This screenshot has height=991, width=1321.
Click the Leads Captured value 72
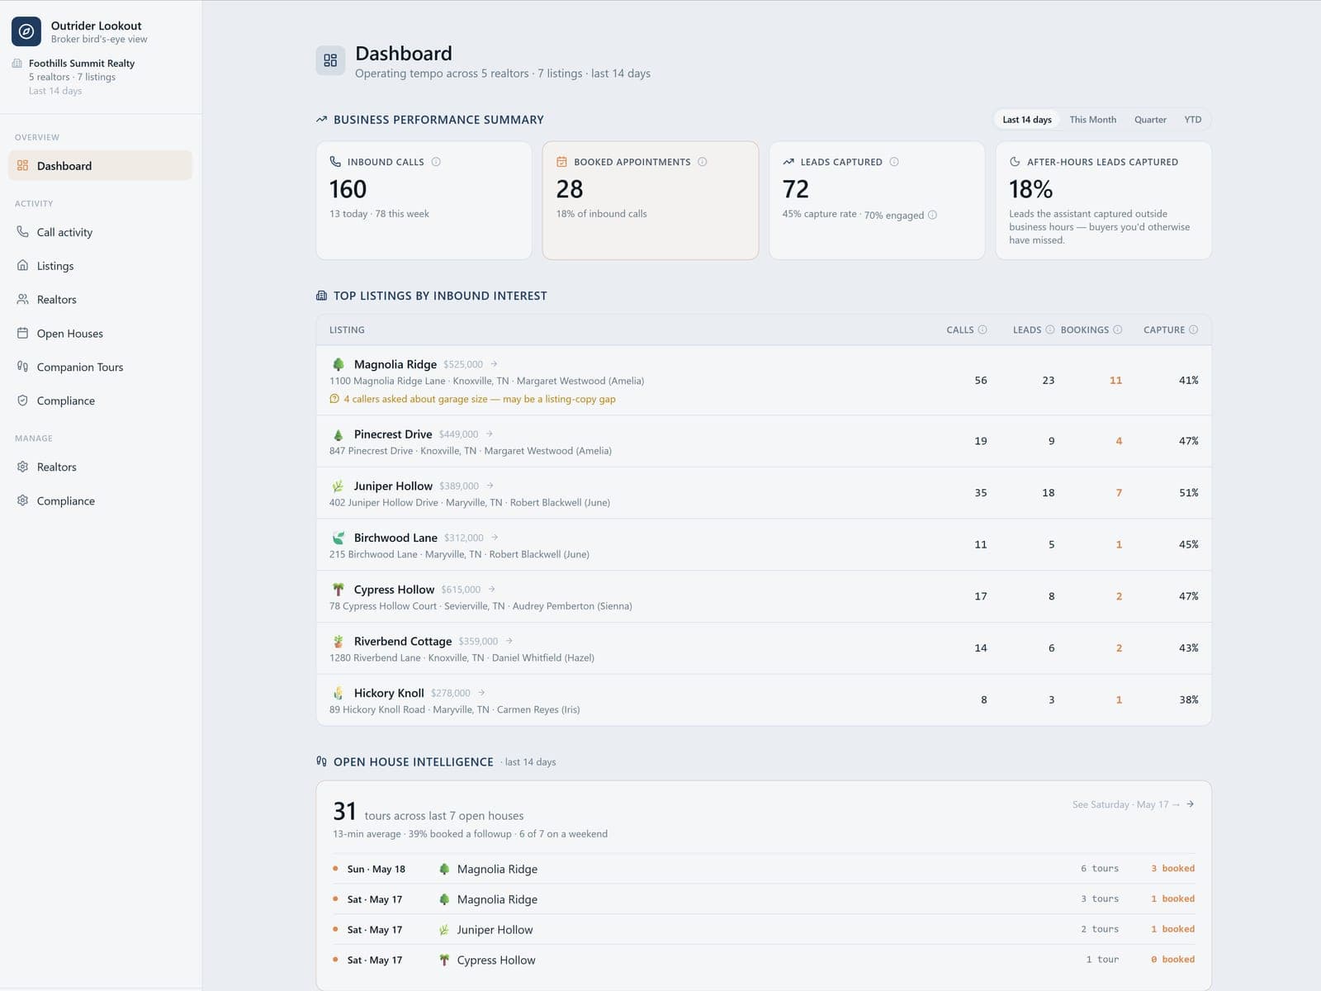(795, 189)
